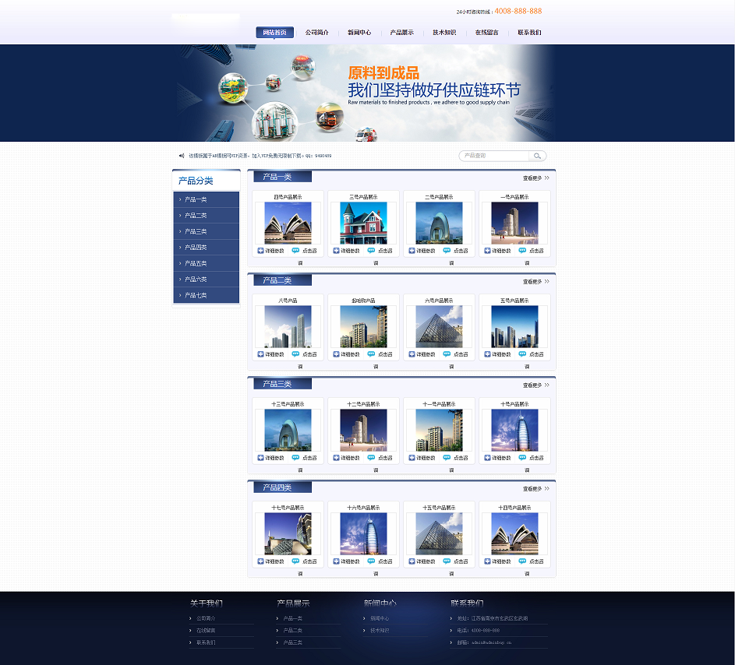735x665 pixels.
Task: Click chat bubble icon under 三号产品展示
Action: tap(371, 251)
